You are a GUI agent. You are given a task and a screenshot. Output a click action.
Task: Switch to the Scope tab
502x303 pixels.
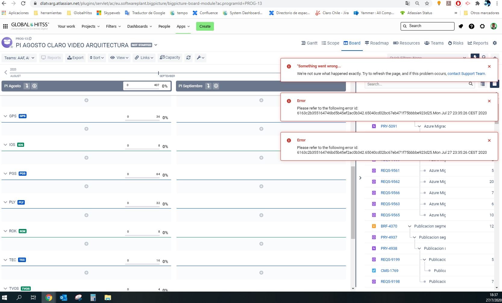tap(330, 43)
